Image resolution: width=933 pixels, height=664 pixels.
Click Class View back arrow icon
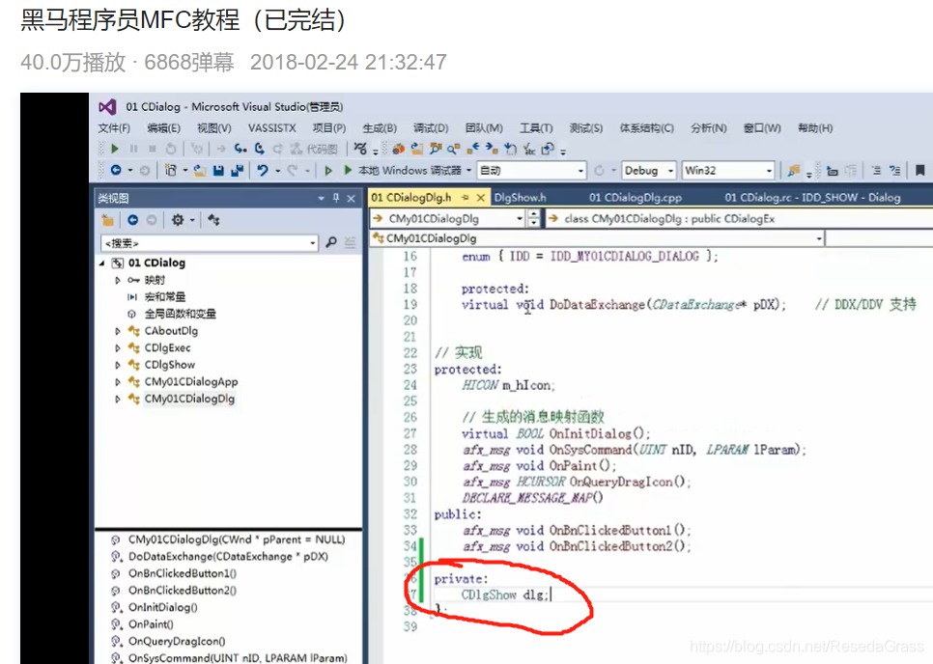click(132, 220)
